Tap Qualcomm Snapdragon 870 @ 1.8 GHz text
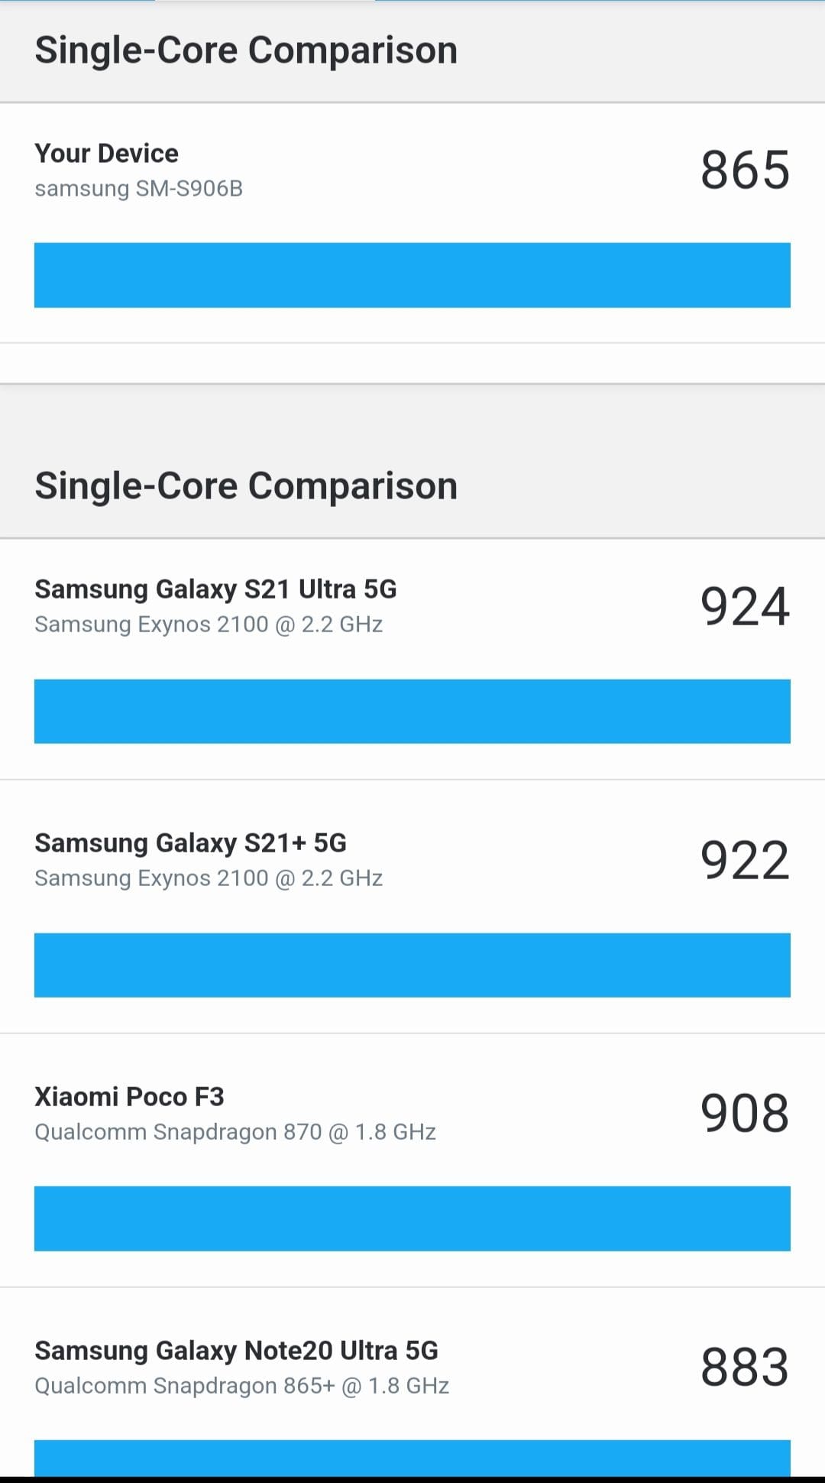This screenshot has height=1483, width=825. (x=235, y=1132)
